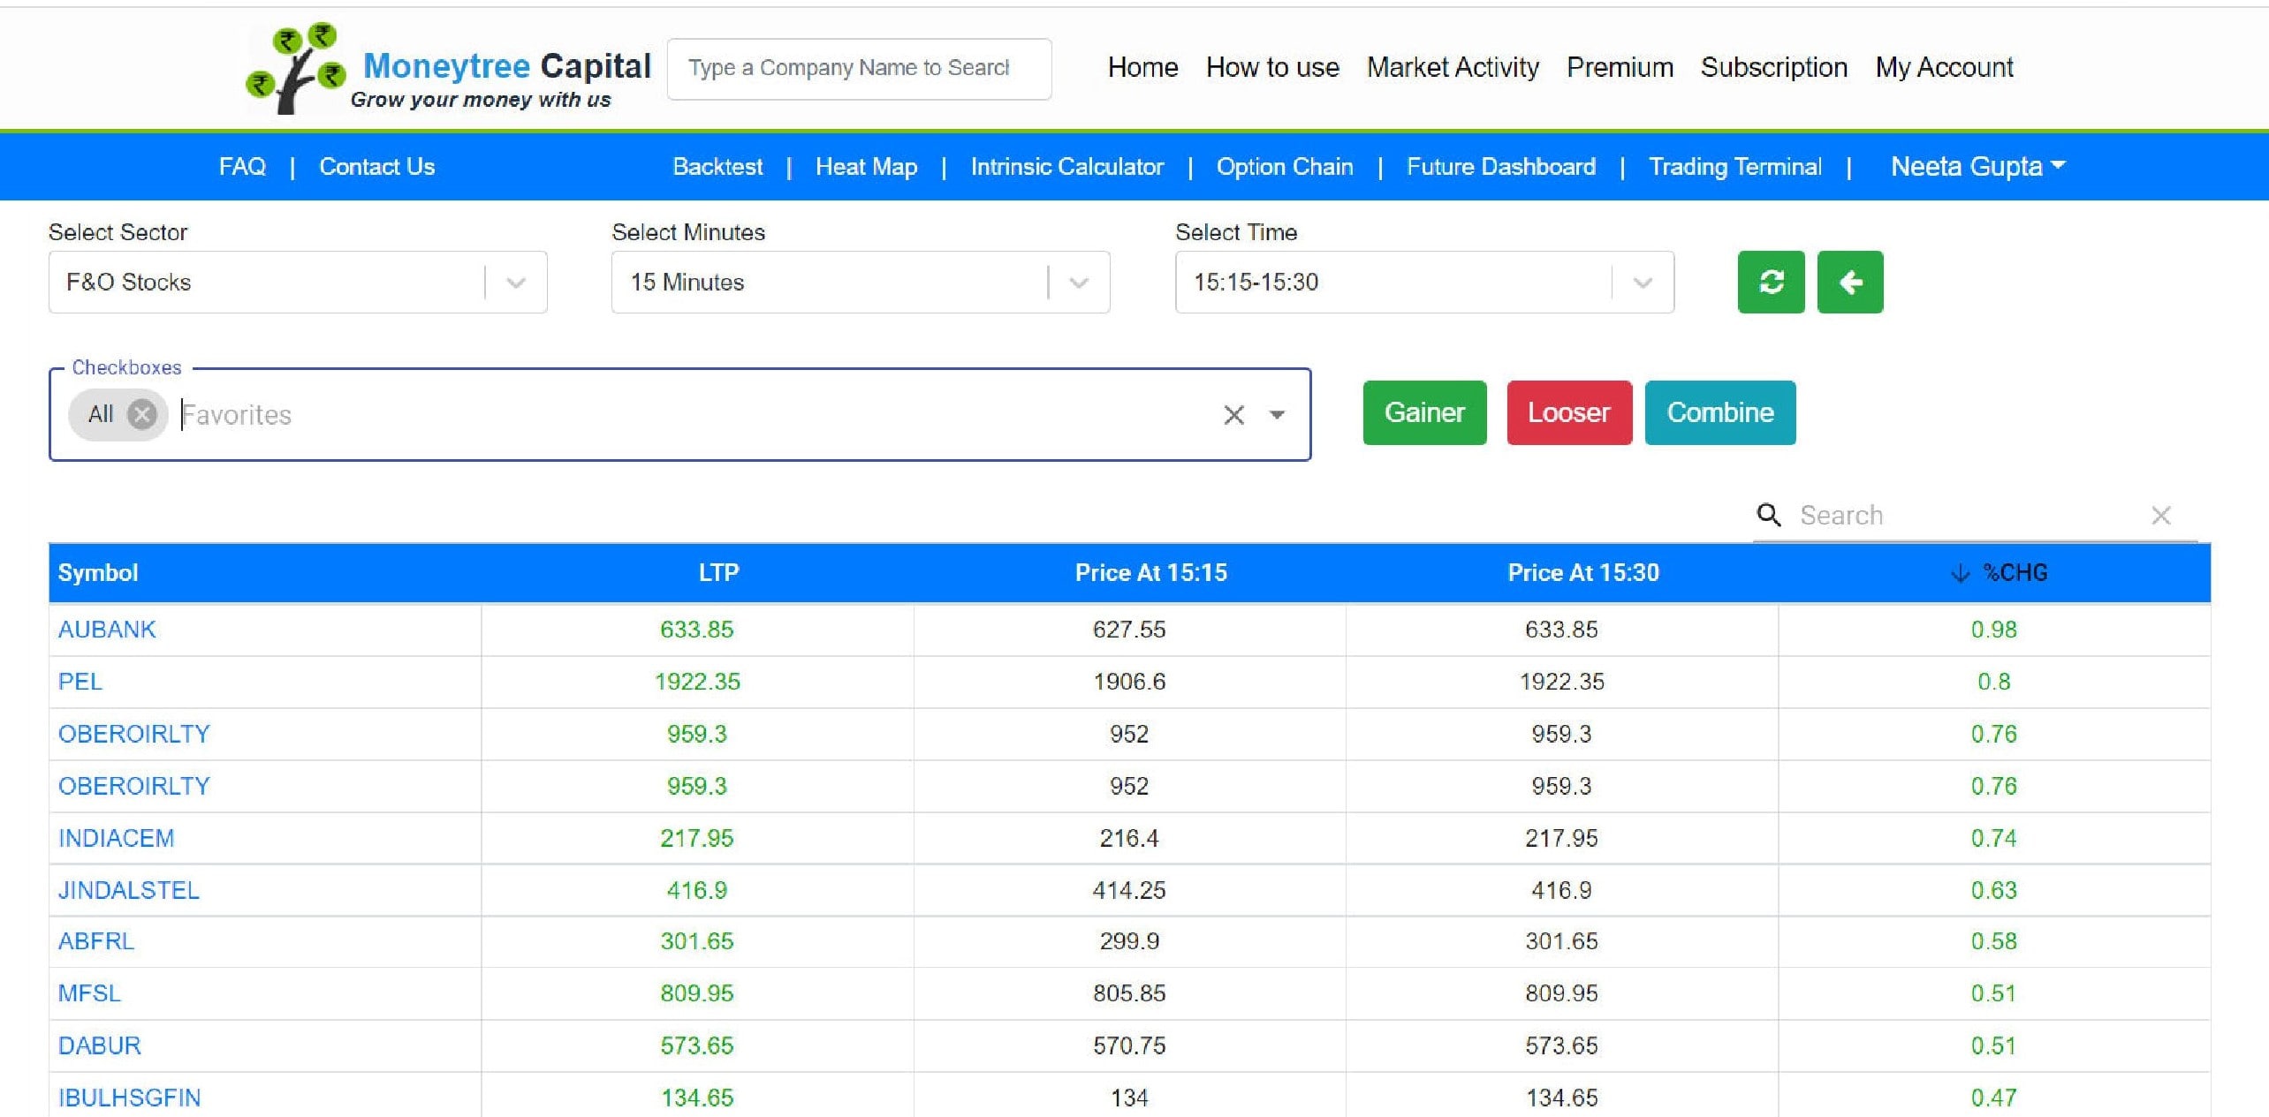This screenshot has width=2269, height=1117.
Task: Click the INDIACEM price 216.4
Action: tap(1129, 838)
